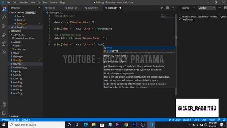Open Run and Debug view
This screenshot has height=128, width=227.
pos(4,35)
